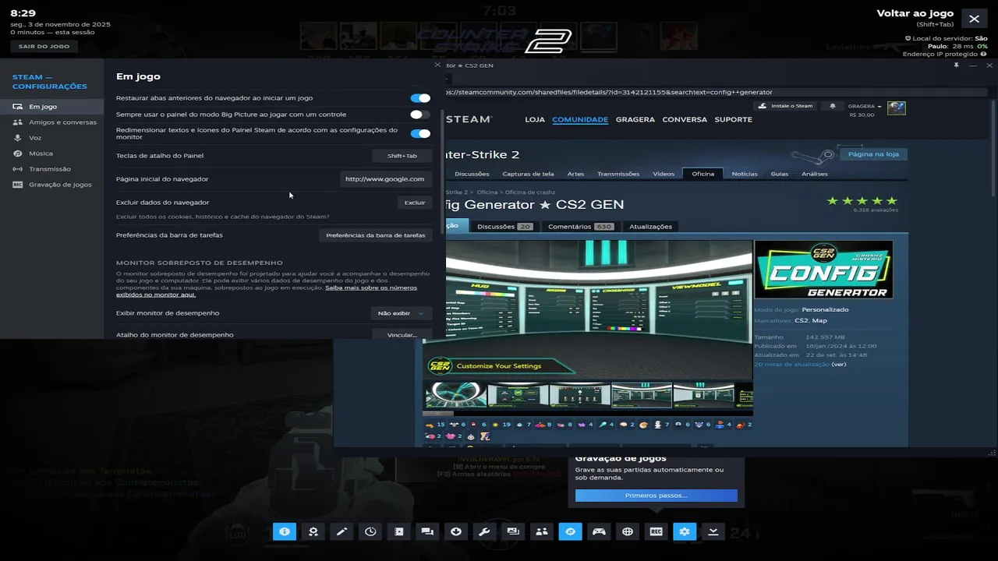The width and height of the screenshot is (998, 561).
Task: Click the notification bell icon in browser
Action: pyautogui.click(x=833, y=106)
